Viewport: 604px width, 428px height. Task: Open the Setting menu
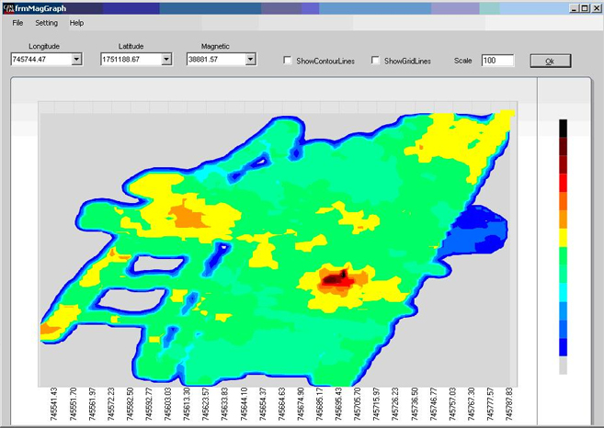(46, 23)
